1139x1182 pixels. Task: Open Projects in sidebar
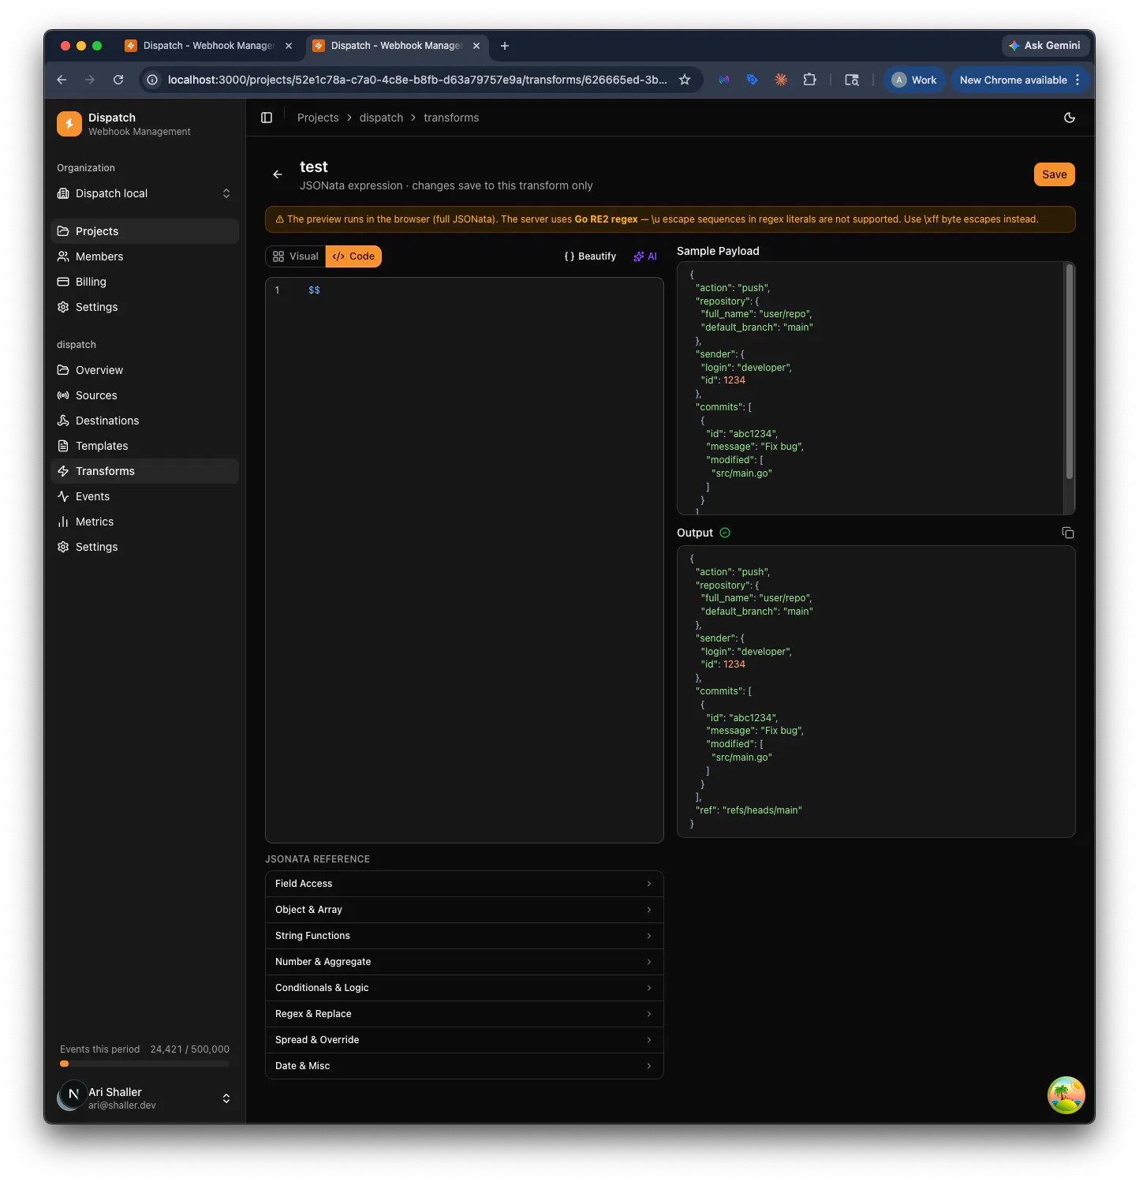145,231
